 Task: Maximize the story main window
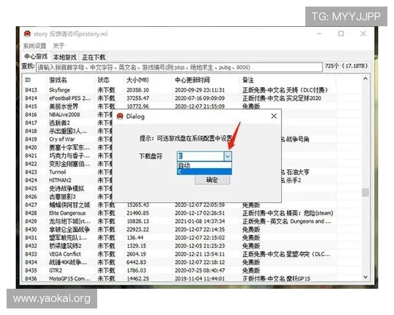(x=341, y=33)
